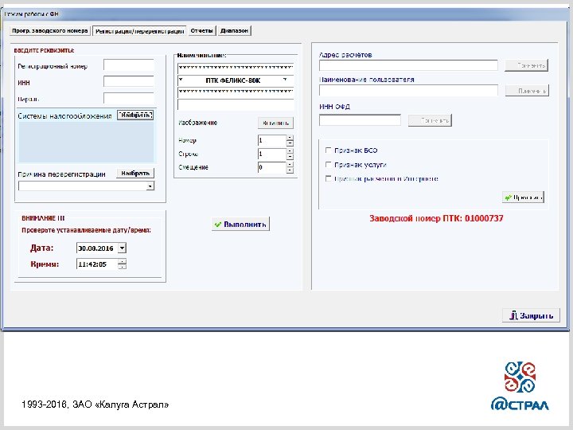
Task: Apply Адрес расчетов with Применить button
Action: click(526, 65)
